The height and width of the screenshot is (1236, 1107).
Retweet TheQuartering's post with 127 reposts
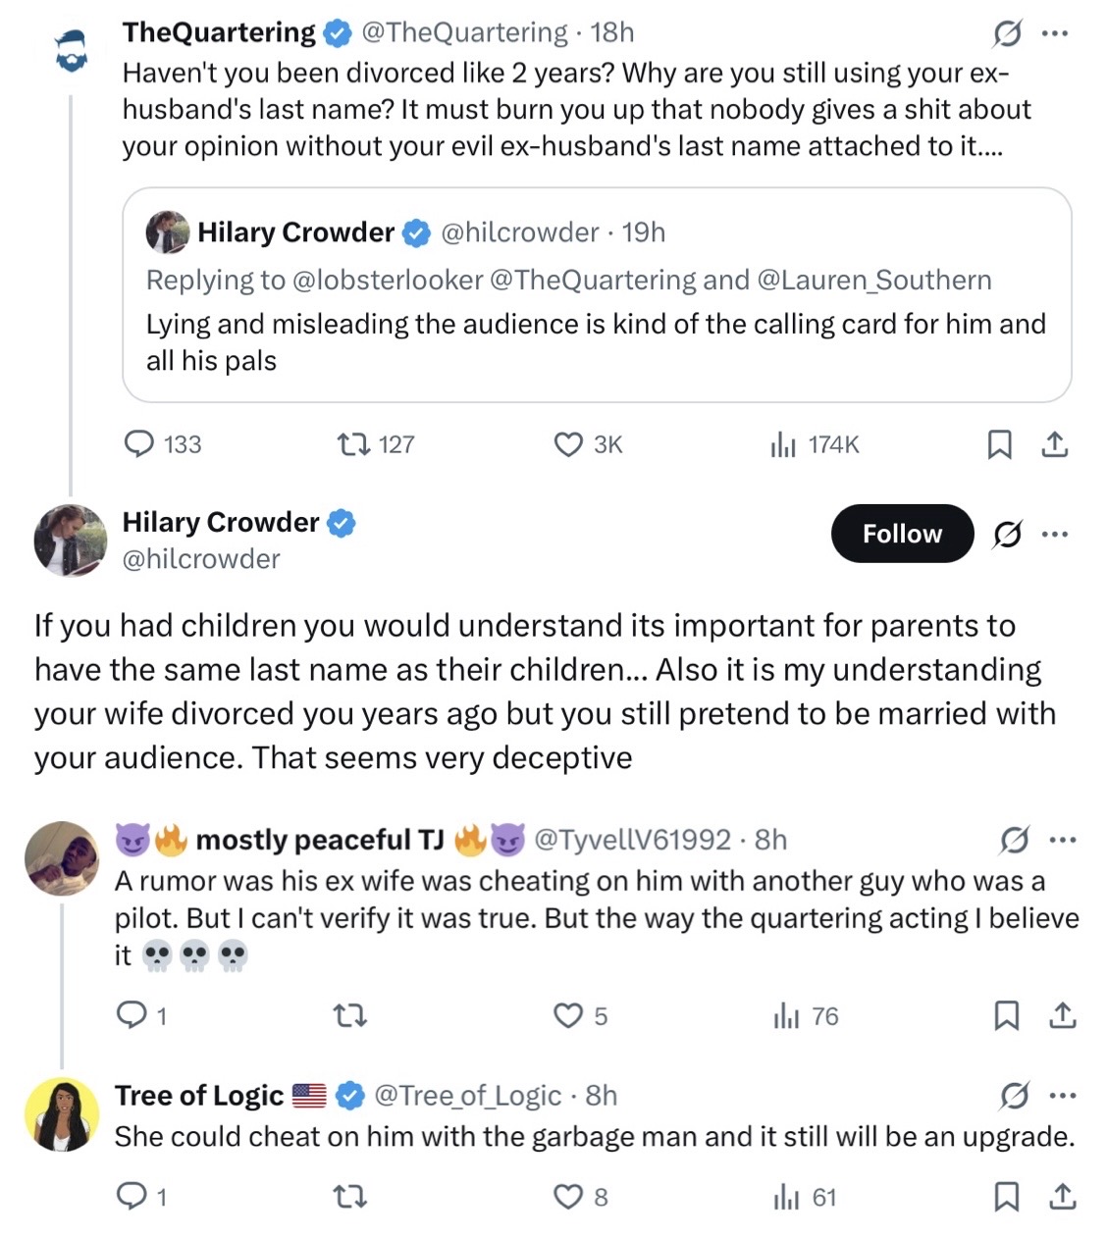click(375, 444)
